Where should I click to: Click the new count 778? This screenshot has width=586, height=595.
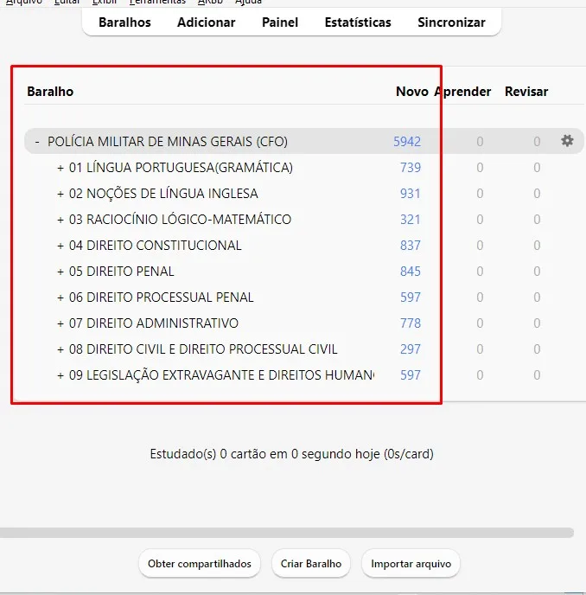click(411, 323)
